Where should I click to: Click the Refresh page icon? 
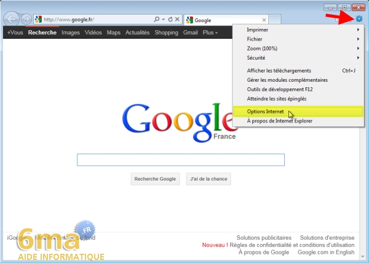click(170, 19)
